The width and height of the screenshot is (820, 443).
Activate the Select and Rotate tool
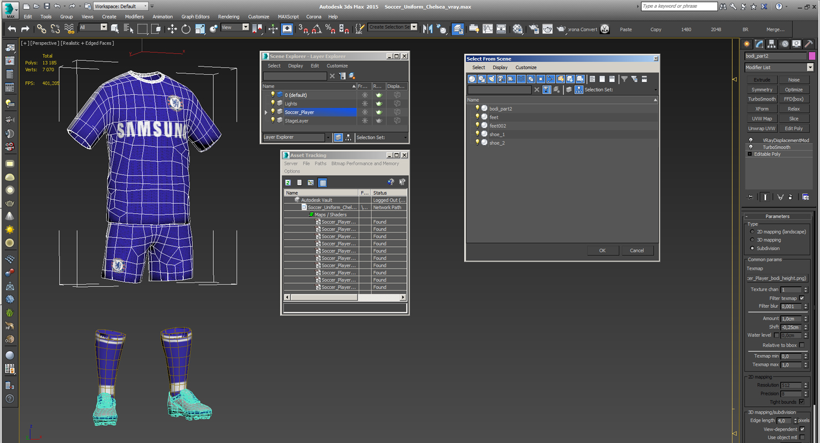186,29
